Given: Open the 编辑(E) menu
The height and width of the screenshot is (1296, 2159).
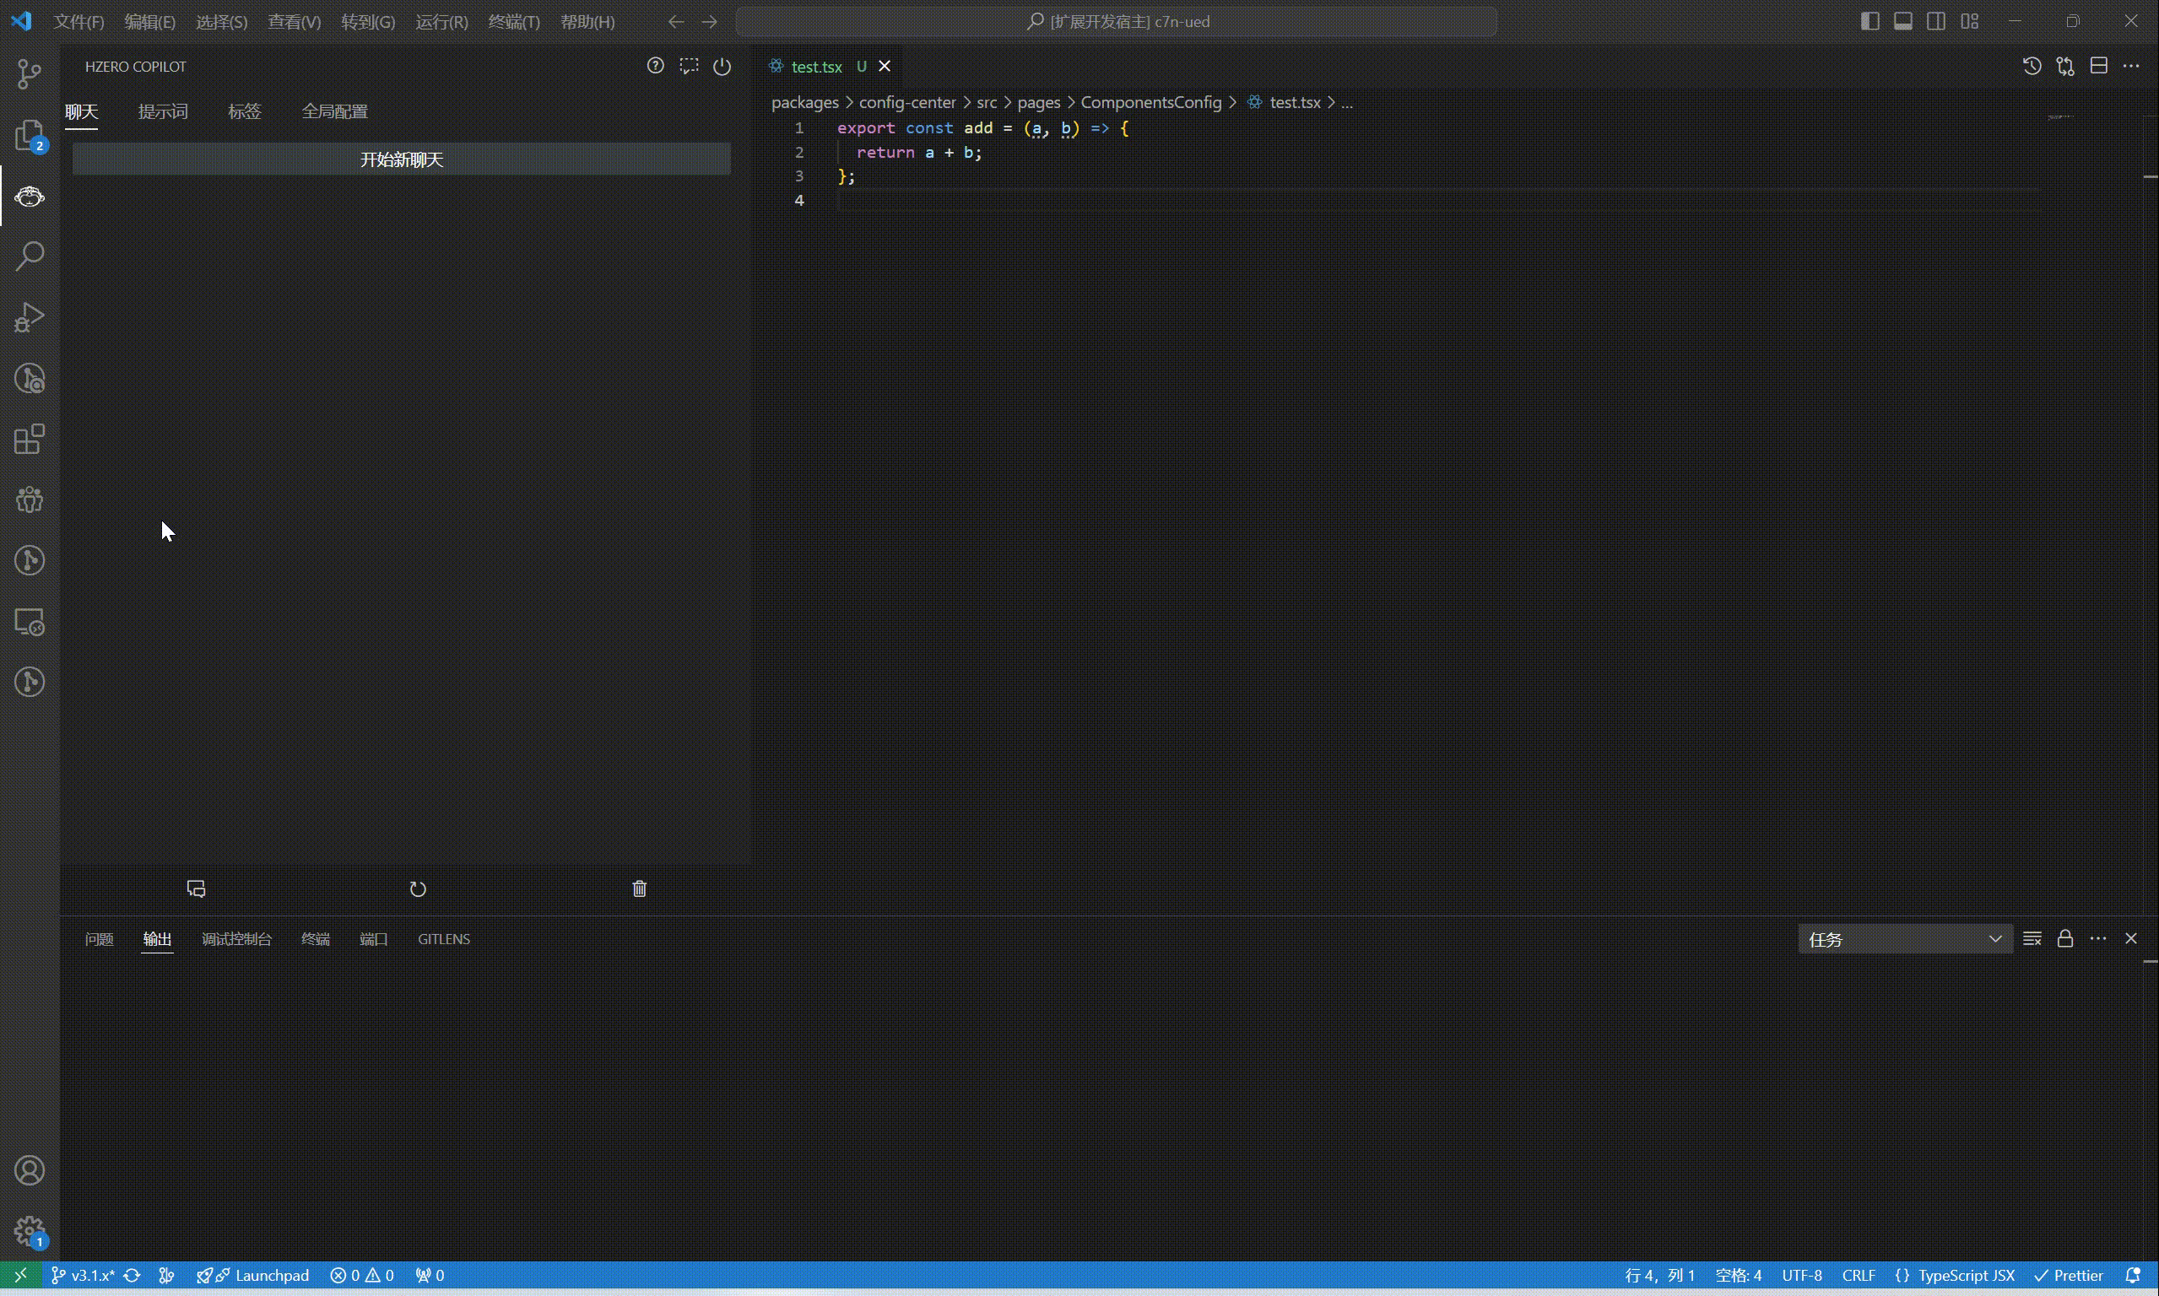Looking at the screenshot, I should pyautogui.click(x=150, y=22).
